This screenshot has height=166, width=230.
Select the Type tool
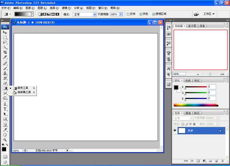pyautogui.click(x=5, y=109)
